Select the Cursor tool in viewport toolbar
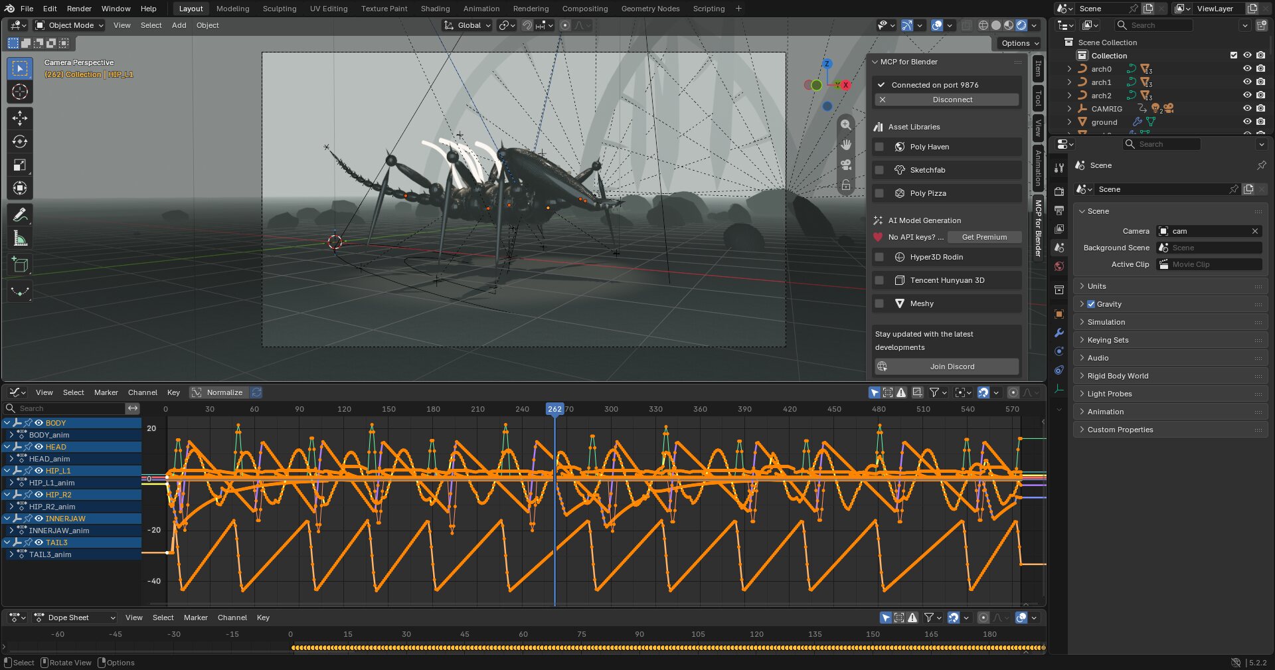Viewport: 1275px width, 670px height. [20, 92]
